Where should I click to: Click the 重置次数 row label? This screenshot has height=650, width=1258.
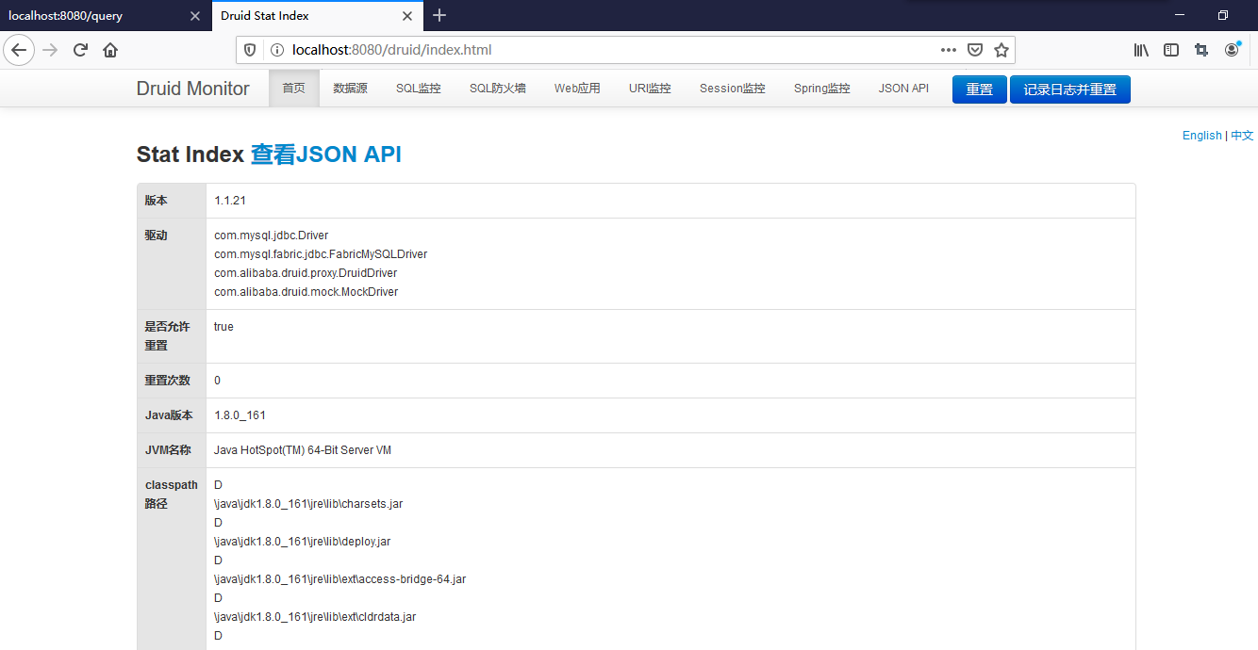(167, 381)
